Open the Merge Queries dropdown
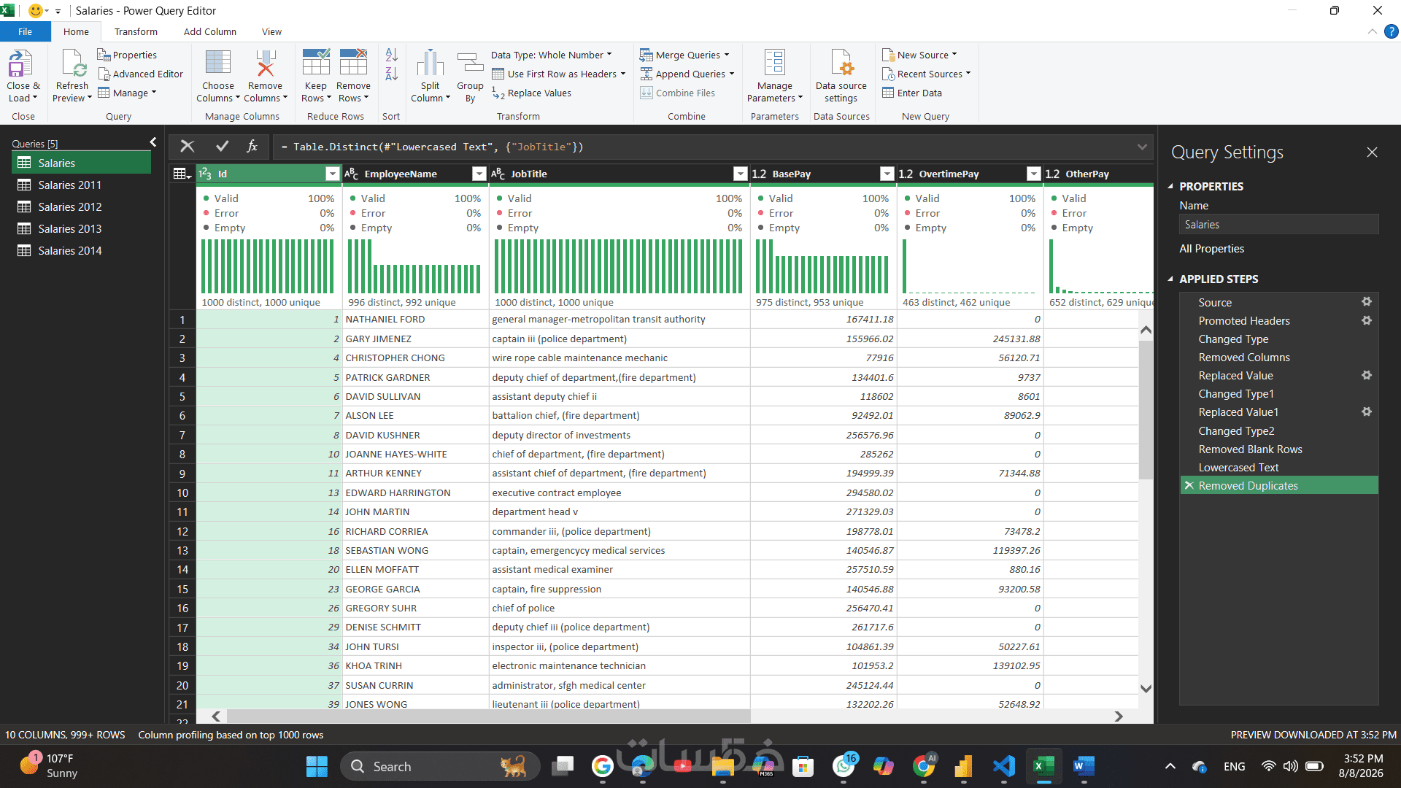The width and height of the screenshot is (1401, 788). (684, 55)
